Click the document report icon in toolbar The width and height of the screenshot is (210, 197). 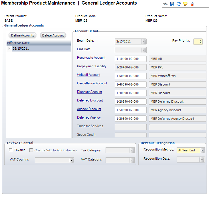coord(192,4)
